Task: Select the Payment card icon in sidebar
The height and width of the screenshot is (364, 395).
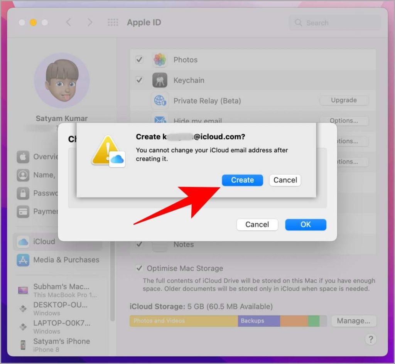Action: (x=23, y=211)
